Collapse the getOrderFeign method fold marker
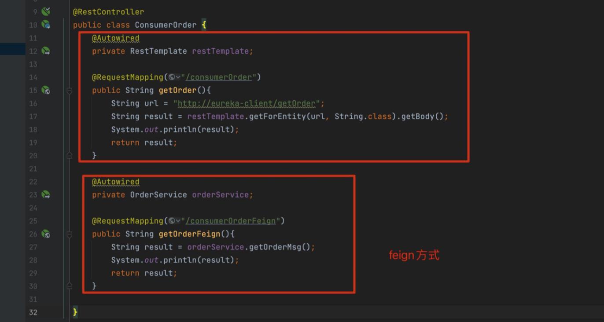604x322 pixels. tap(70, 234)
